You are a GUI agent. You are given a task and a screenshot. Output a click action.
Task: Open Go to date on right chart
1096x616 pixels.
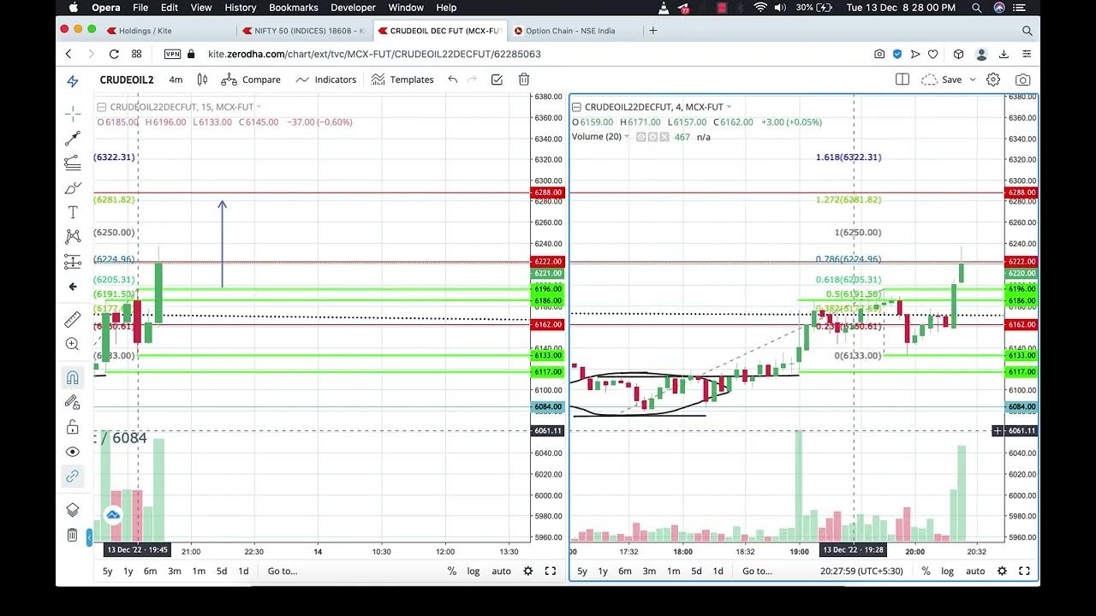pos(758,571)
